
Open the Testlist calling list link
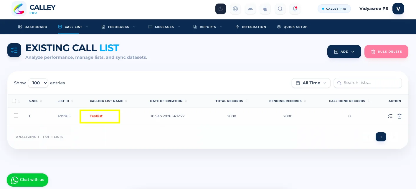[96, 116]
